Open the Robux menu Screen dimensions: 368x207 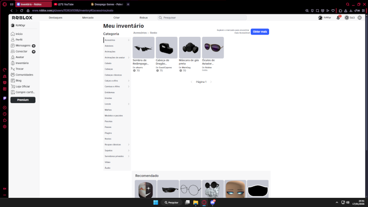[144, 17]
